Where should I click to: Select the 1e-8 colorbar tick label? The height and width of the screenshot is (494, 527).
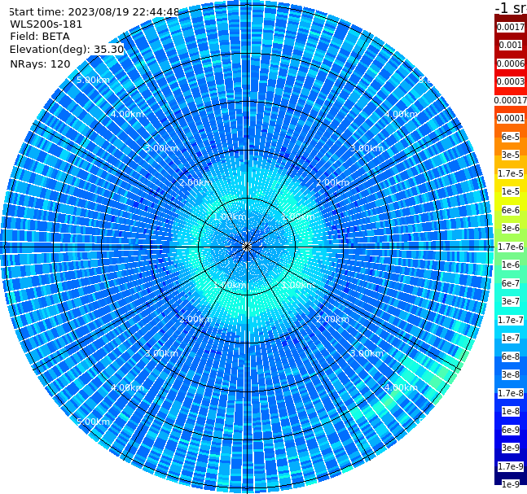[511, 411]
